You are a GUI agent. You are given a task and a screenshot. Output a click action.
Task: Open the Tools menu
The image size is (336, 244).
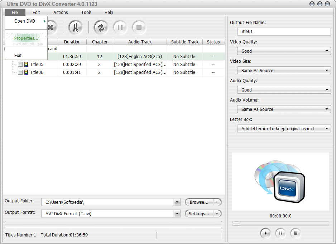click(86, 12)
